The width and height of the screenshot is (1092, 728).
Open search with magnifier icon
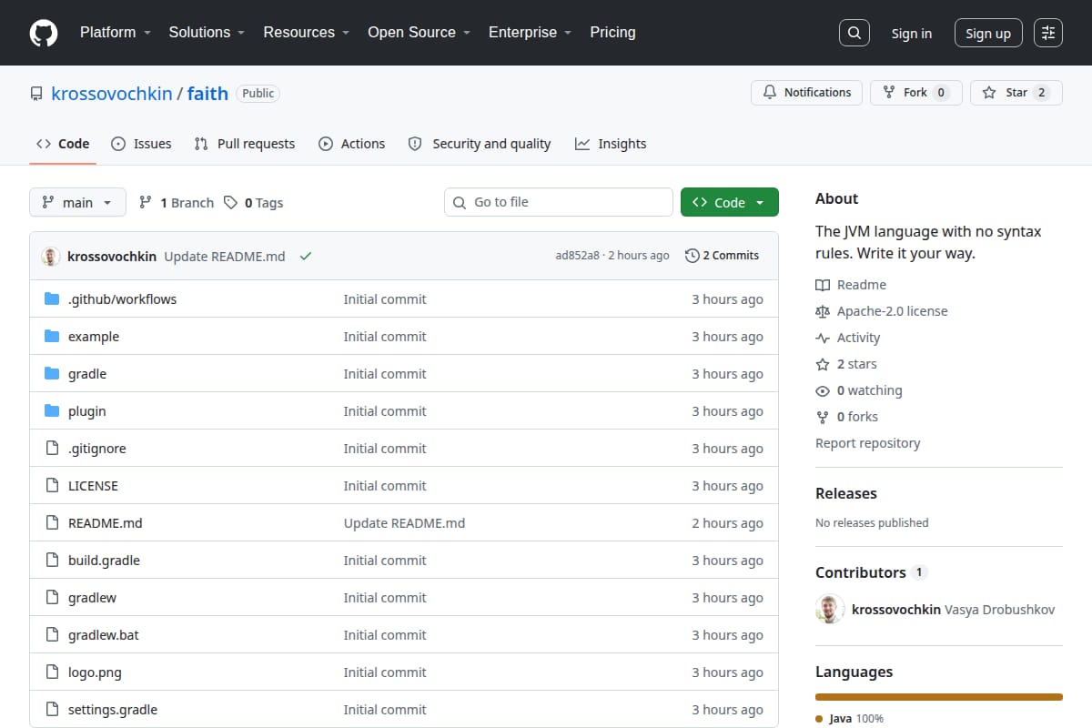(854, 33)
